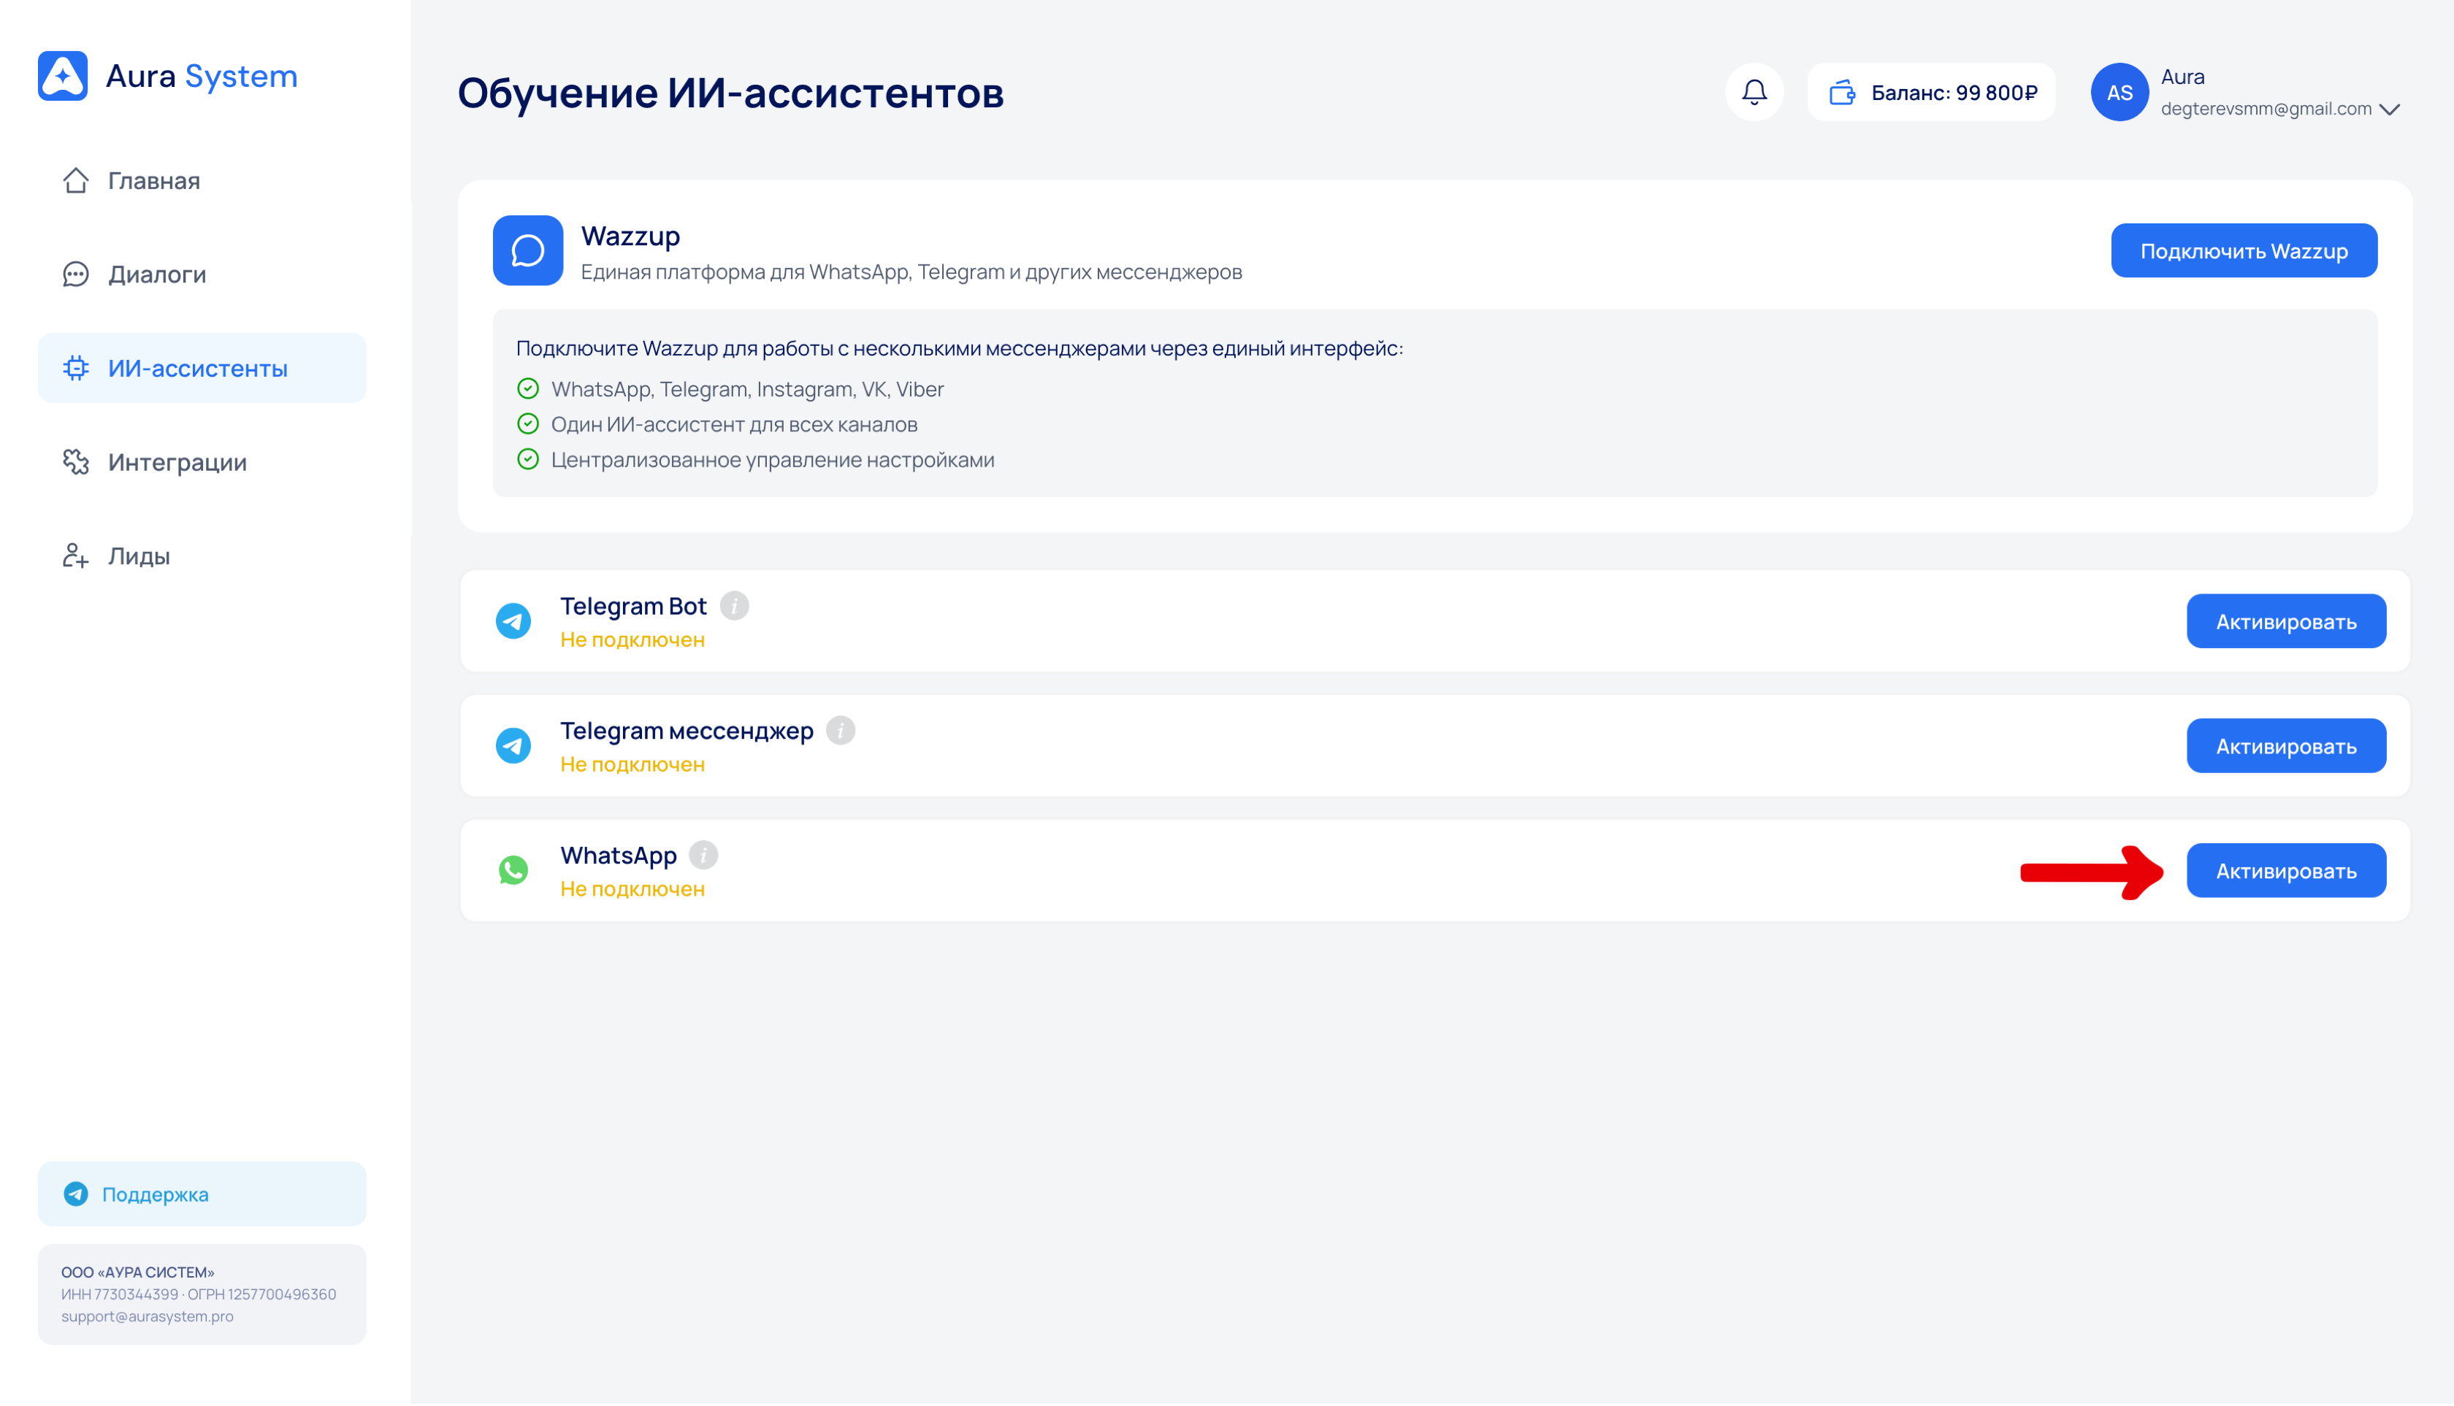Expand the account dropdown chevron
The height and width of the screenshot is (1406, 2454).
pyautogui.click(x=2389, y=109)
